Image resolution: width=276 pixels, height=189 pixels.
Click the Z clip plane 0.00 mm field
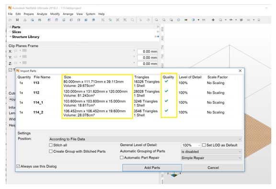[147, 63]
